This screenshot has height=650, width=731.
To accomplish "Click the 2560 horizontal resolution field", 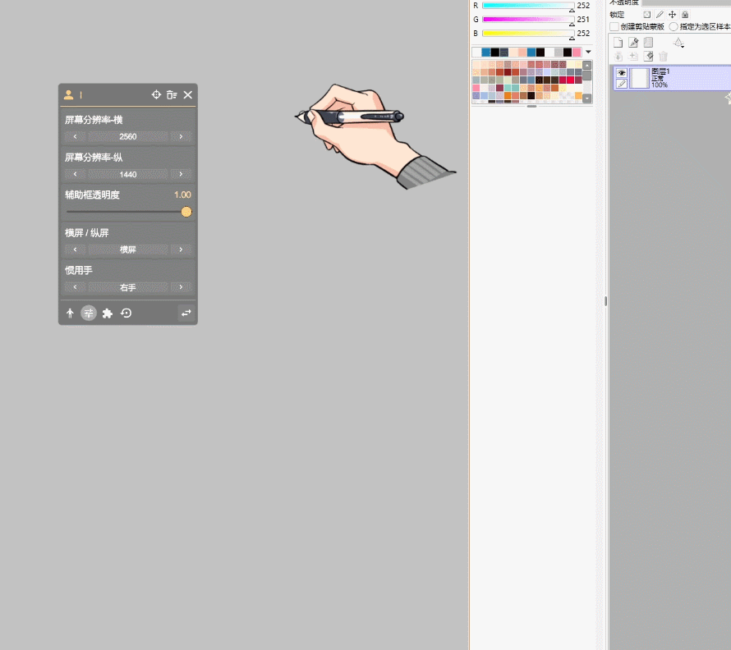I will point(128,136).
